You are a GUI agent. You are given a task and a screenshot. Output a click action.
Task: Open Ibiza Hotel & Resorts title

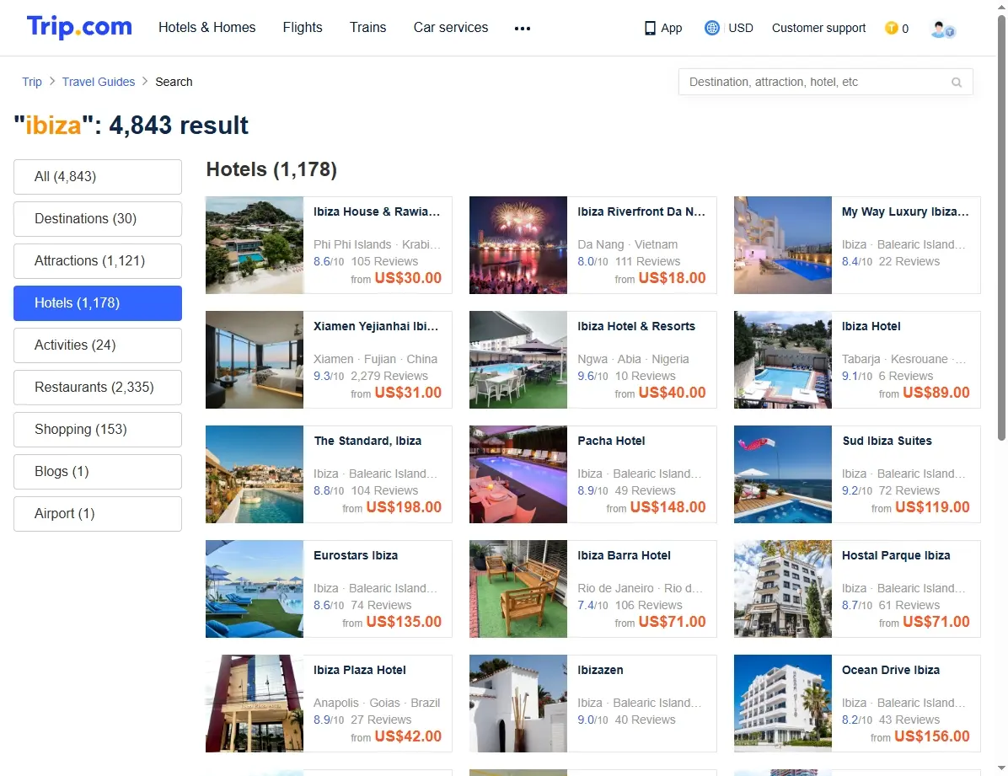(635, 327)
